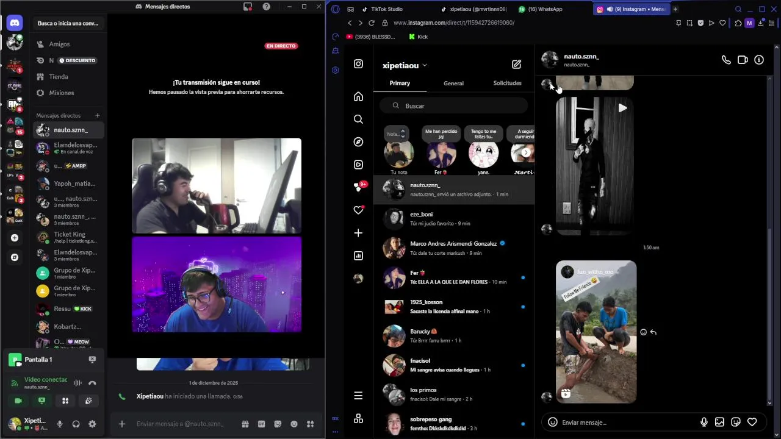The width and height of the screenshot is (781, 439).
Task: Switch to the General inbox tab
Action: click(453, 83)
